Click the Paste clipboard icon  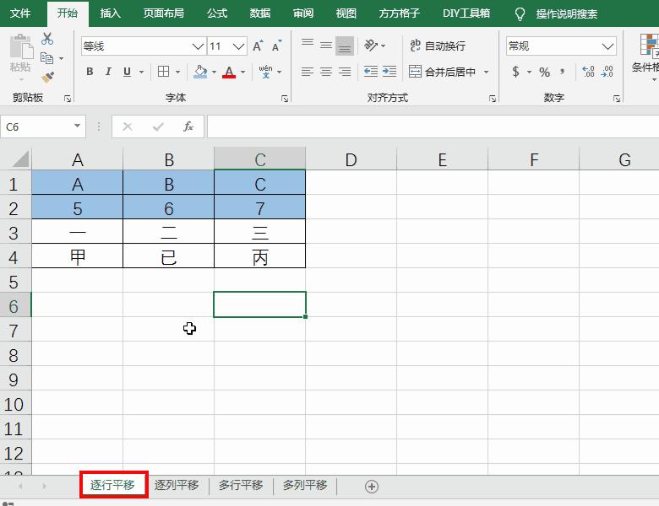point(21,47)
